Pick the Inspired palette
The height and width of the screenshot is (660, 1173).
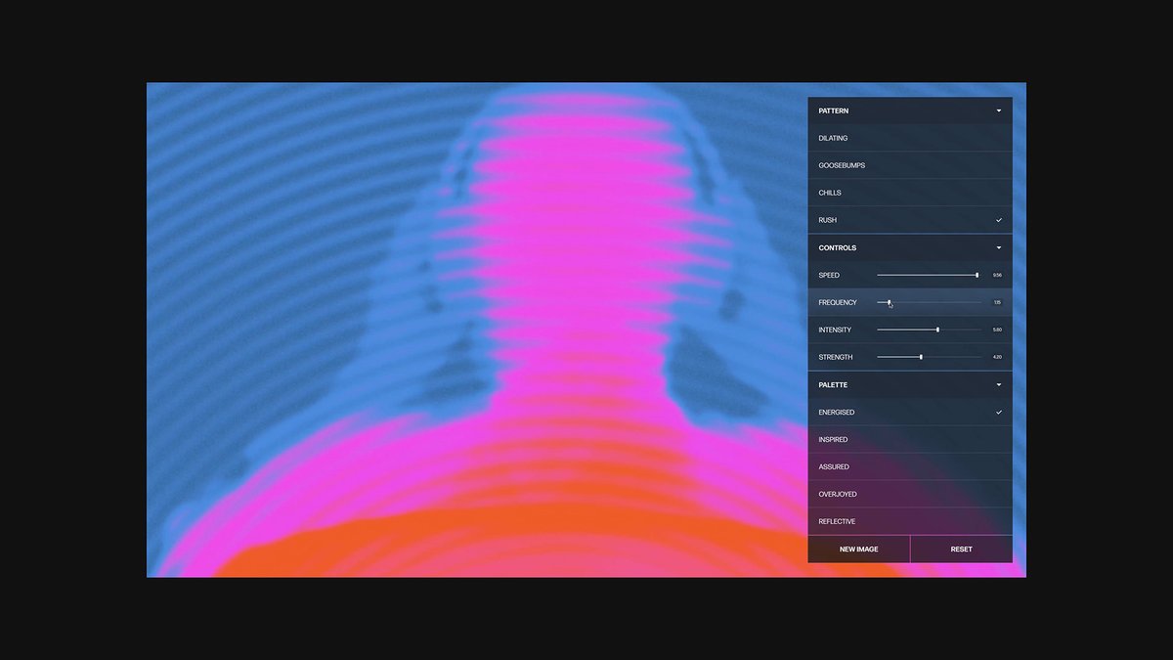[910, 439]
